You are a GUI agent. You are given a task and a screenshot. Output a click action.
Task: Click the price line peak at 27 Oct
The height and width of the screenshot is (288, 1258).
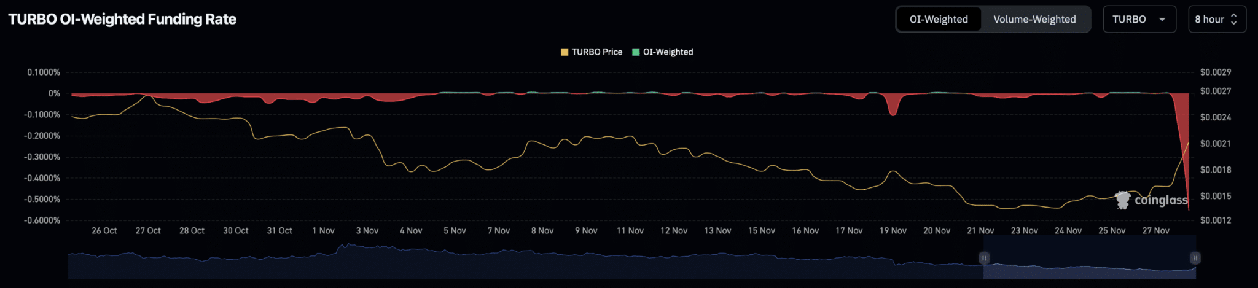click(x=147, y=96)
